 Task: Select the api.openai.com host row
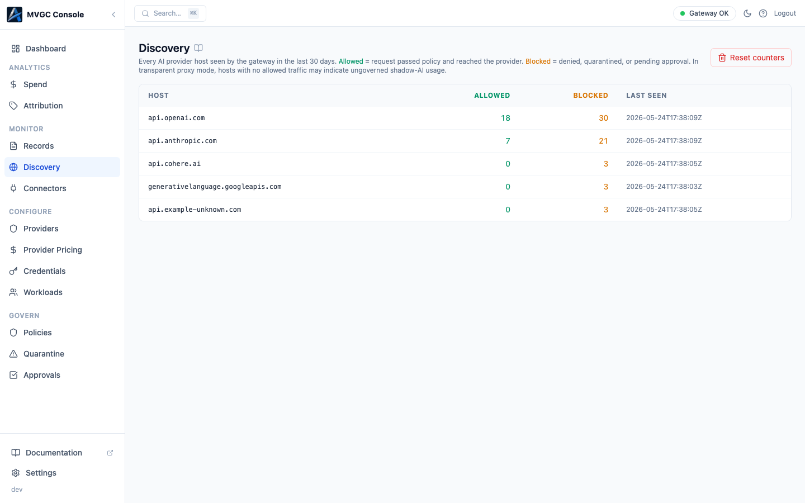465,118
